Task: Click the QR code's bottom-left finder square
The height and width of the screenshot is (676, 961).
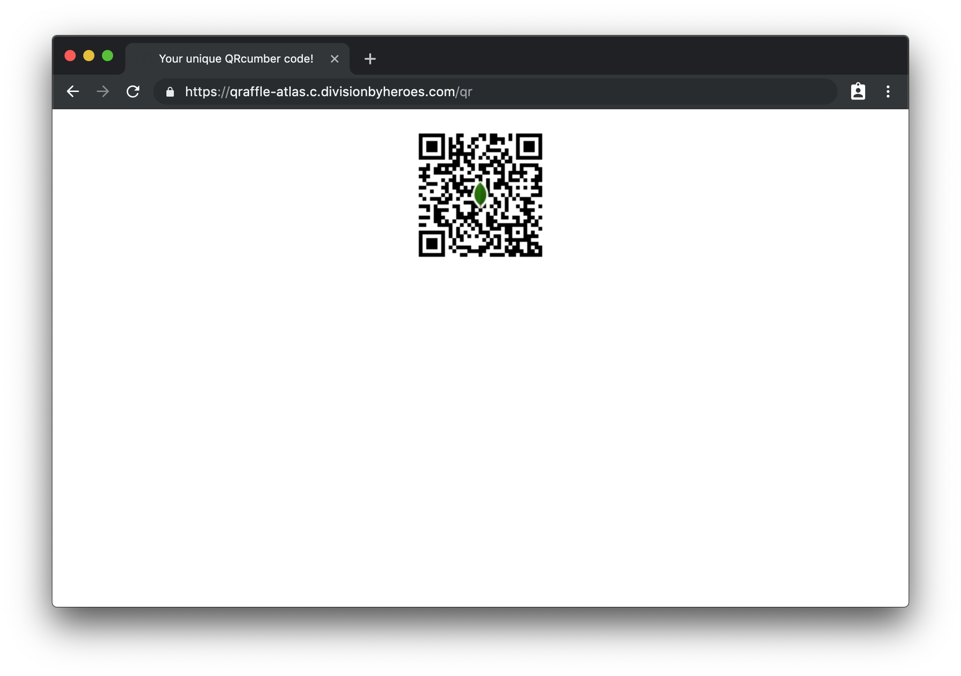Action: click(432, 243)
